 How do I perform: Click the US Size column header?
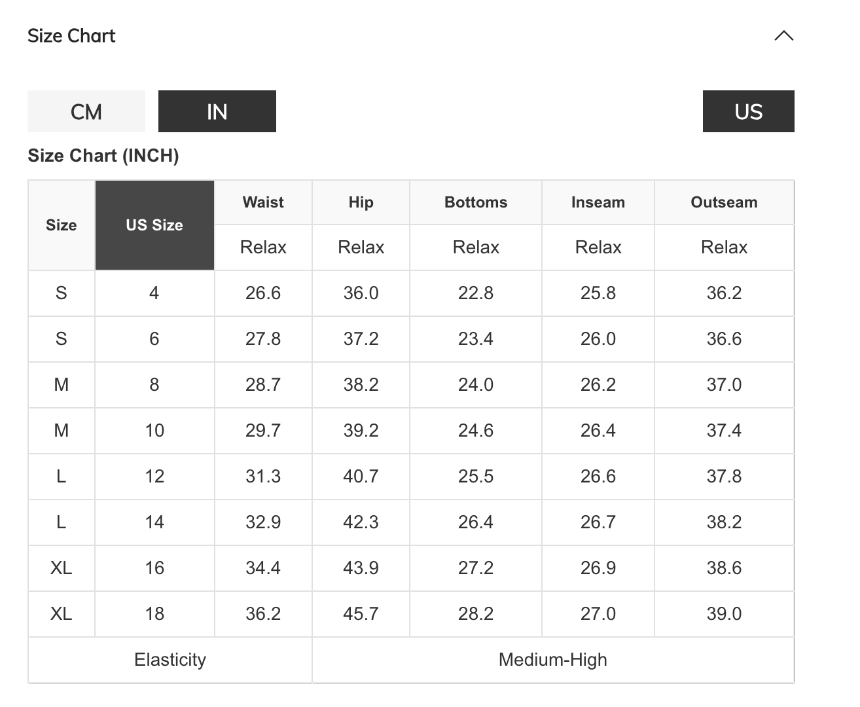point(154,225)
